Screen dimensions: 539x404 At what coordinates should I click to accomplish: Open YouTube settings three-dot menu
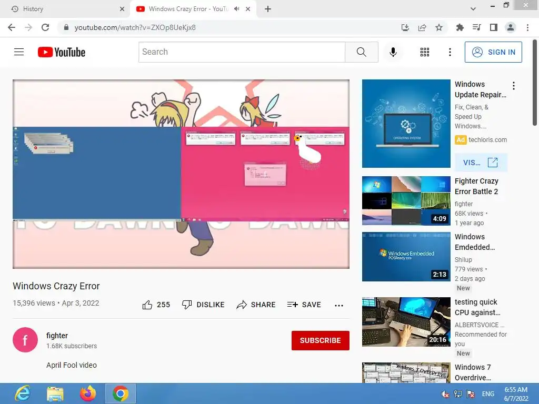click(450, 52)
